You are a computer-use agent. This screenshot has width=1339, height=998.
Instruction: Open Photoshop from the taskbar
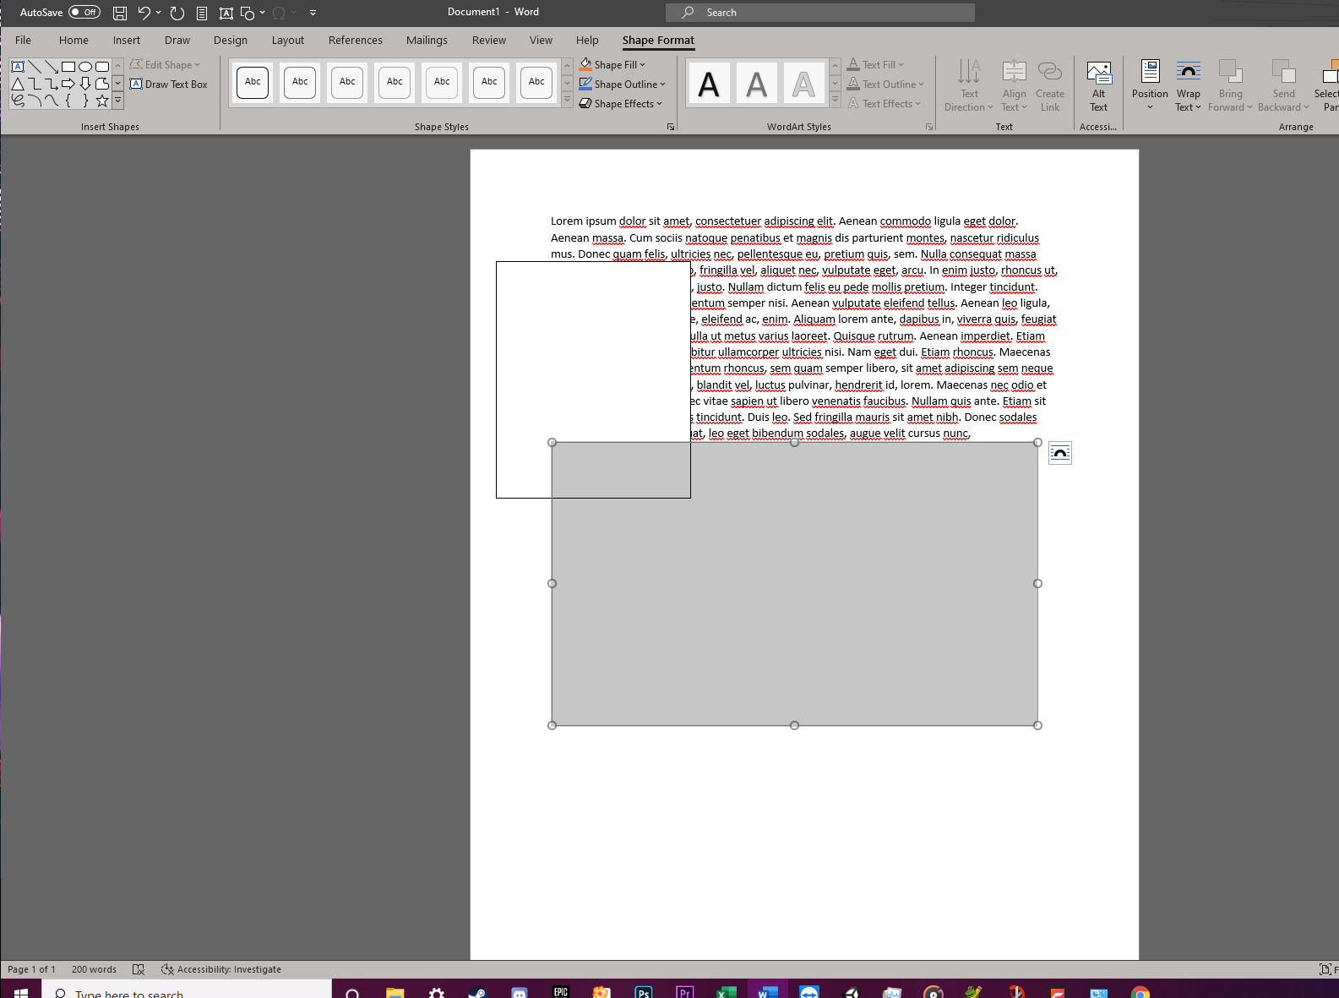[x=643, y=990]
